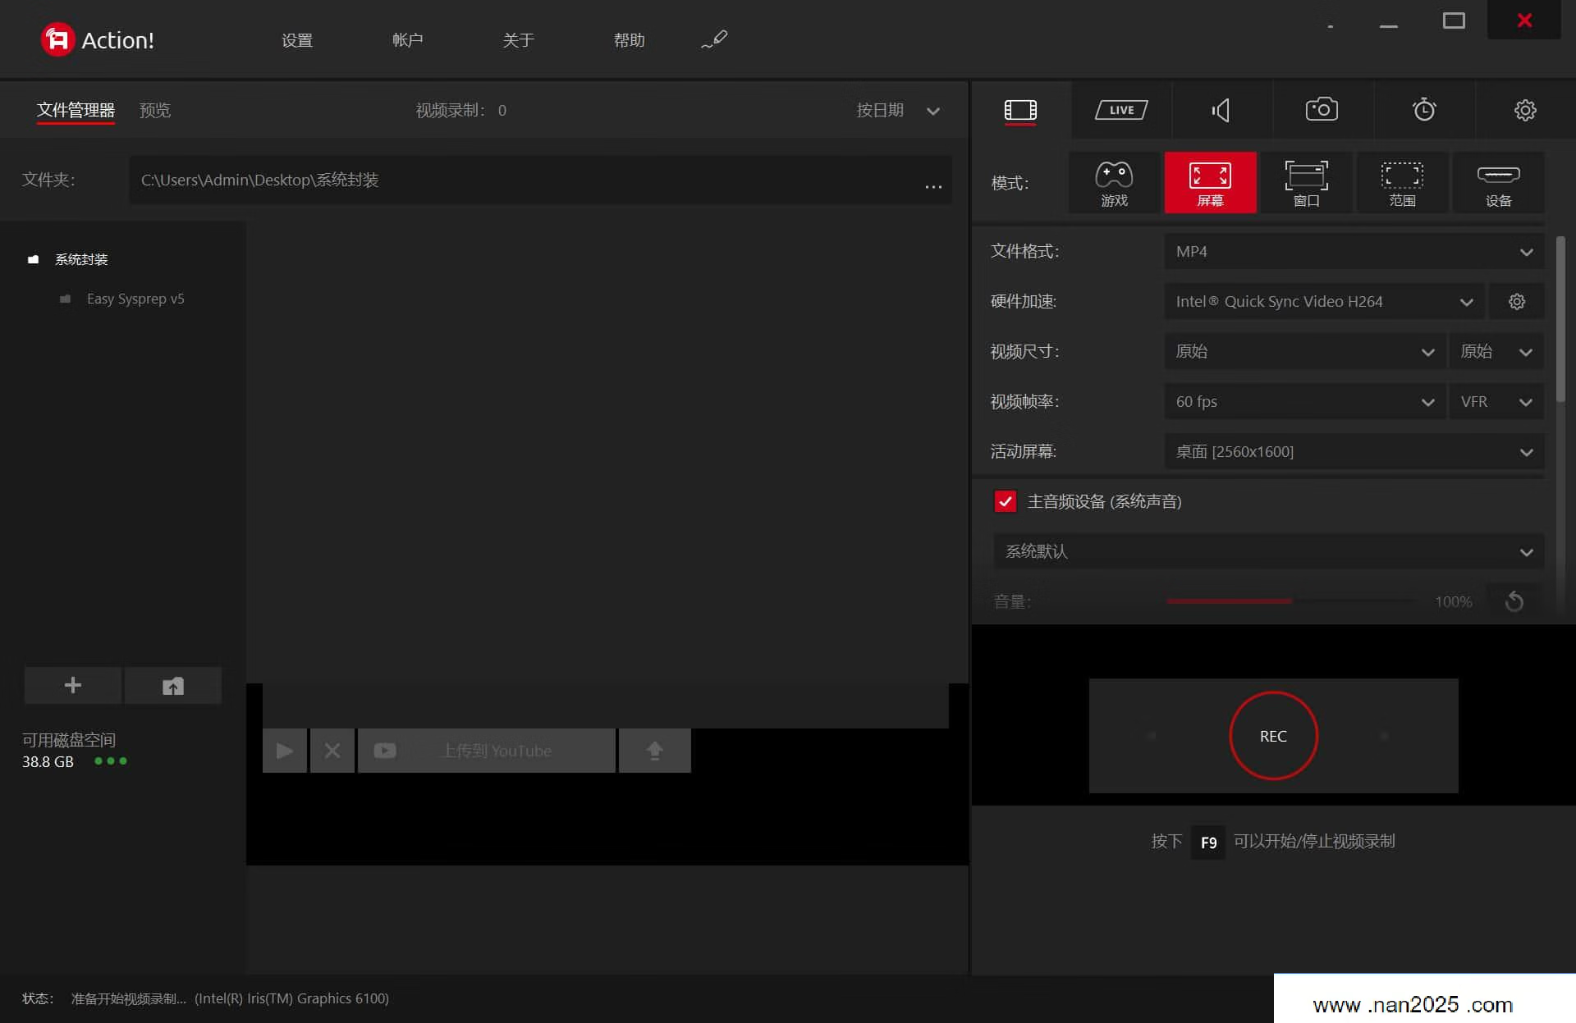Close the Action! window

tap(1524, 21)
